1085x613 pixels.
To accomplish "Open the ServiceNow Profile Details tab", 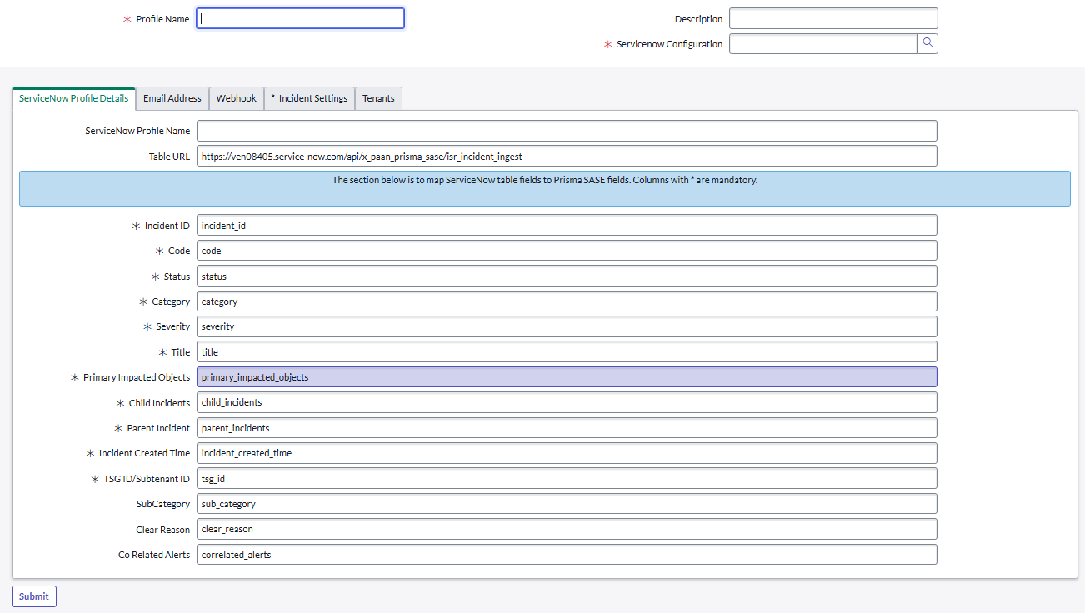I will pyautogui.click(x=74, y=98).
